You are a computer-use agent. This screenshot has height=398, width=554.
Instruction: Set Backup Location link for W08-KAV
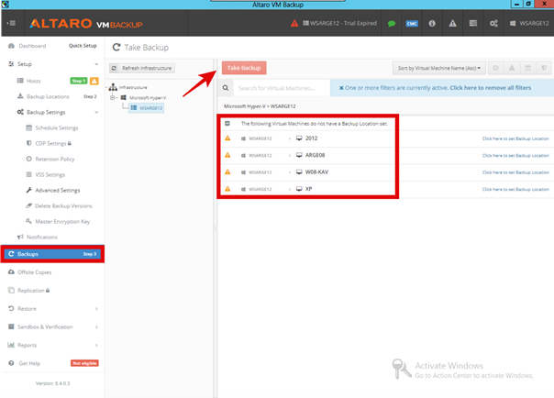pyautogui.click(x=515, y=172)
